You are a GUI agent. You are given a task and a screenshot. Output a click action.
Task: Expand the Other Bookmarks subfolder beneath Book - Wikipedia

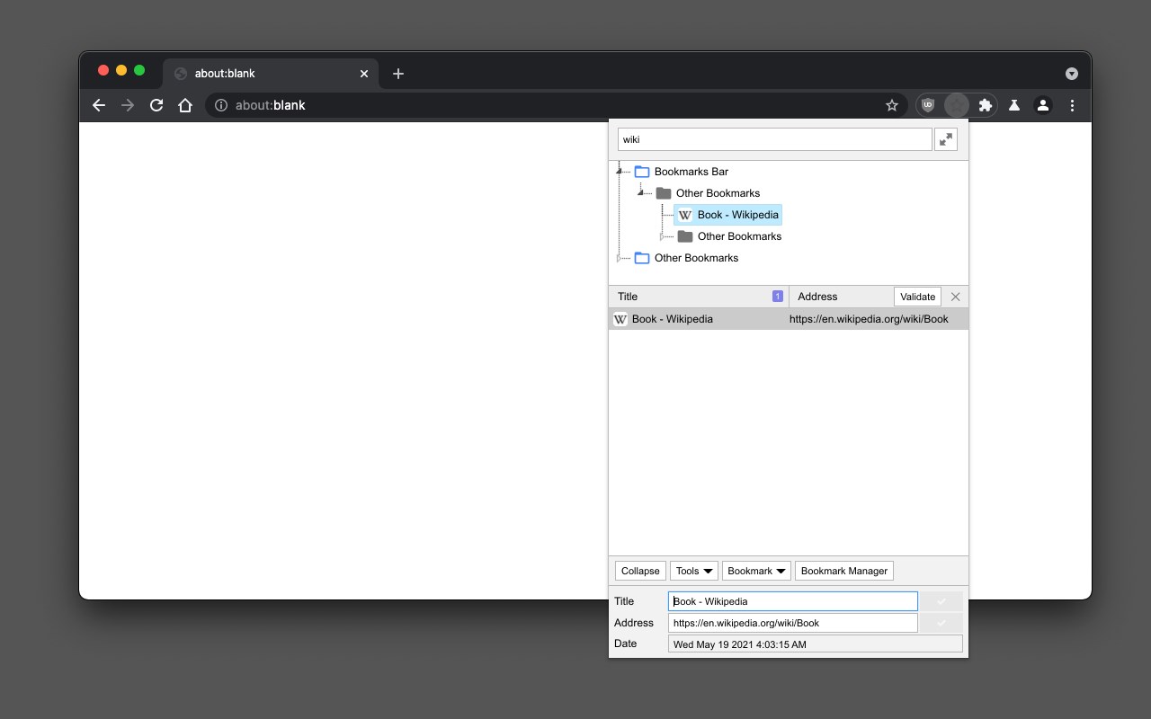click(663, 236)
